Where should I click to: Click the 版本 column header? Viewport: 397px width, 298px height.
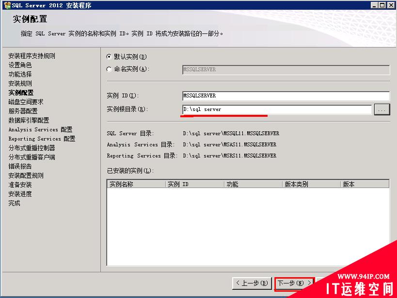coord(365,184)
